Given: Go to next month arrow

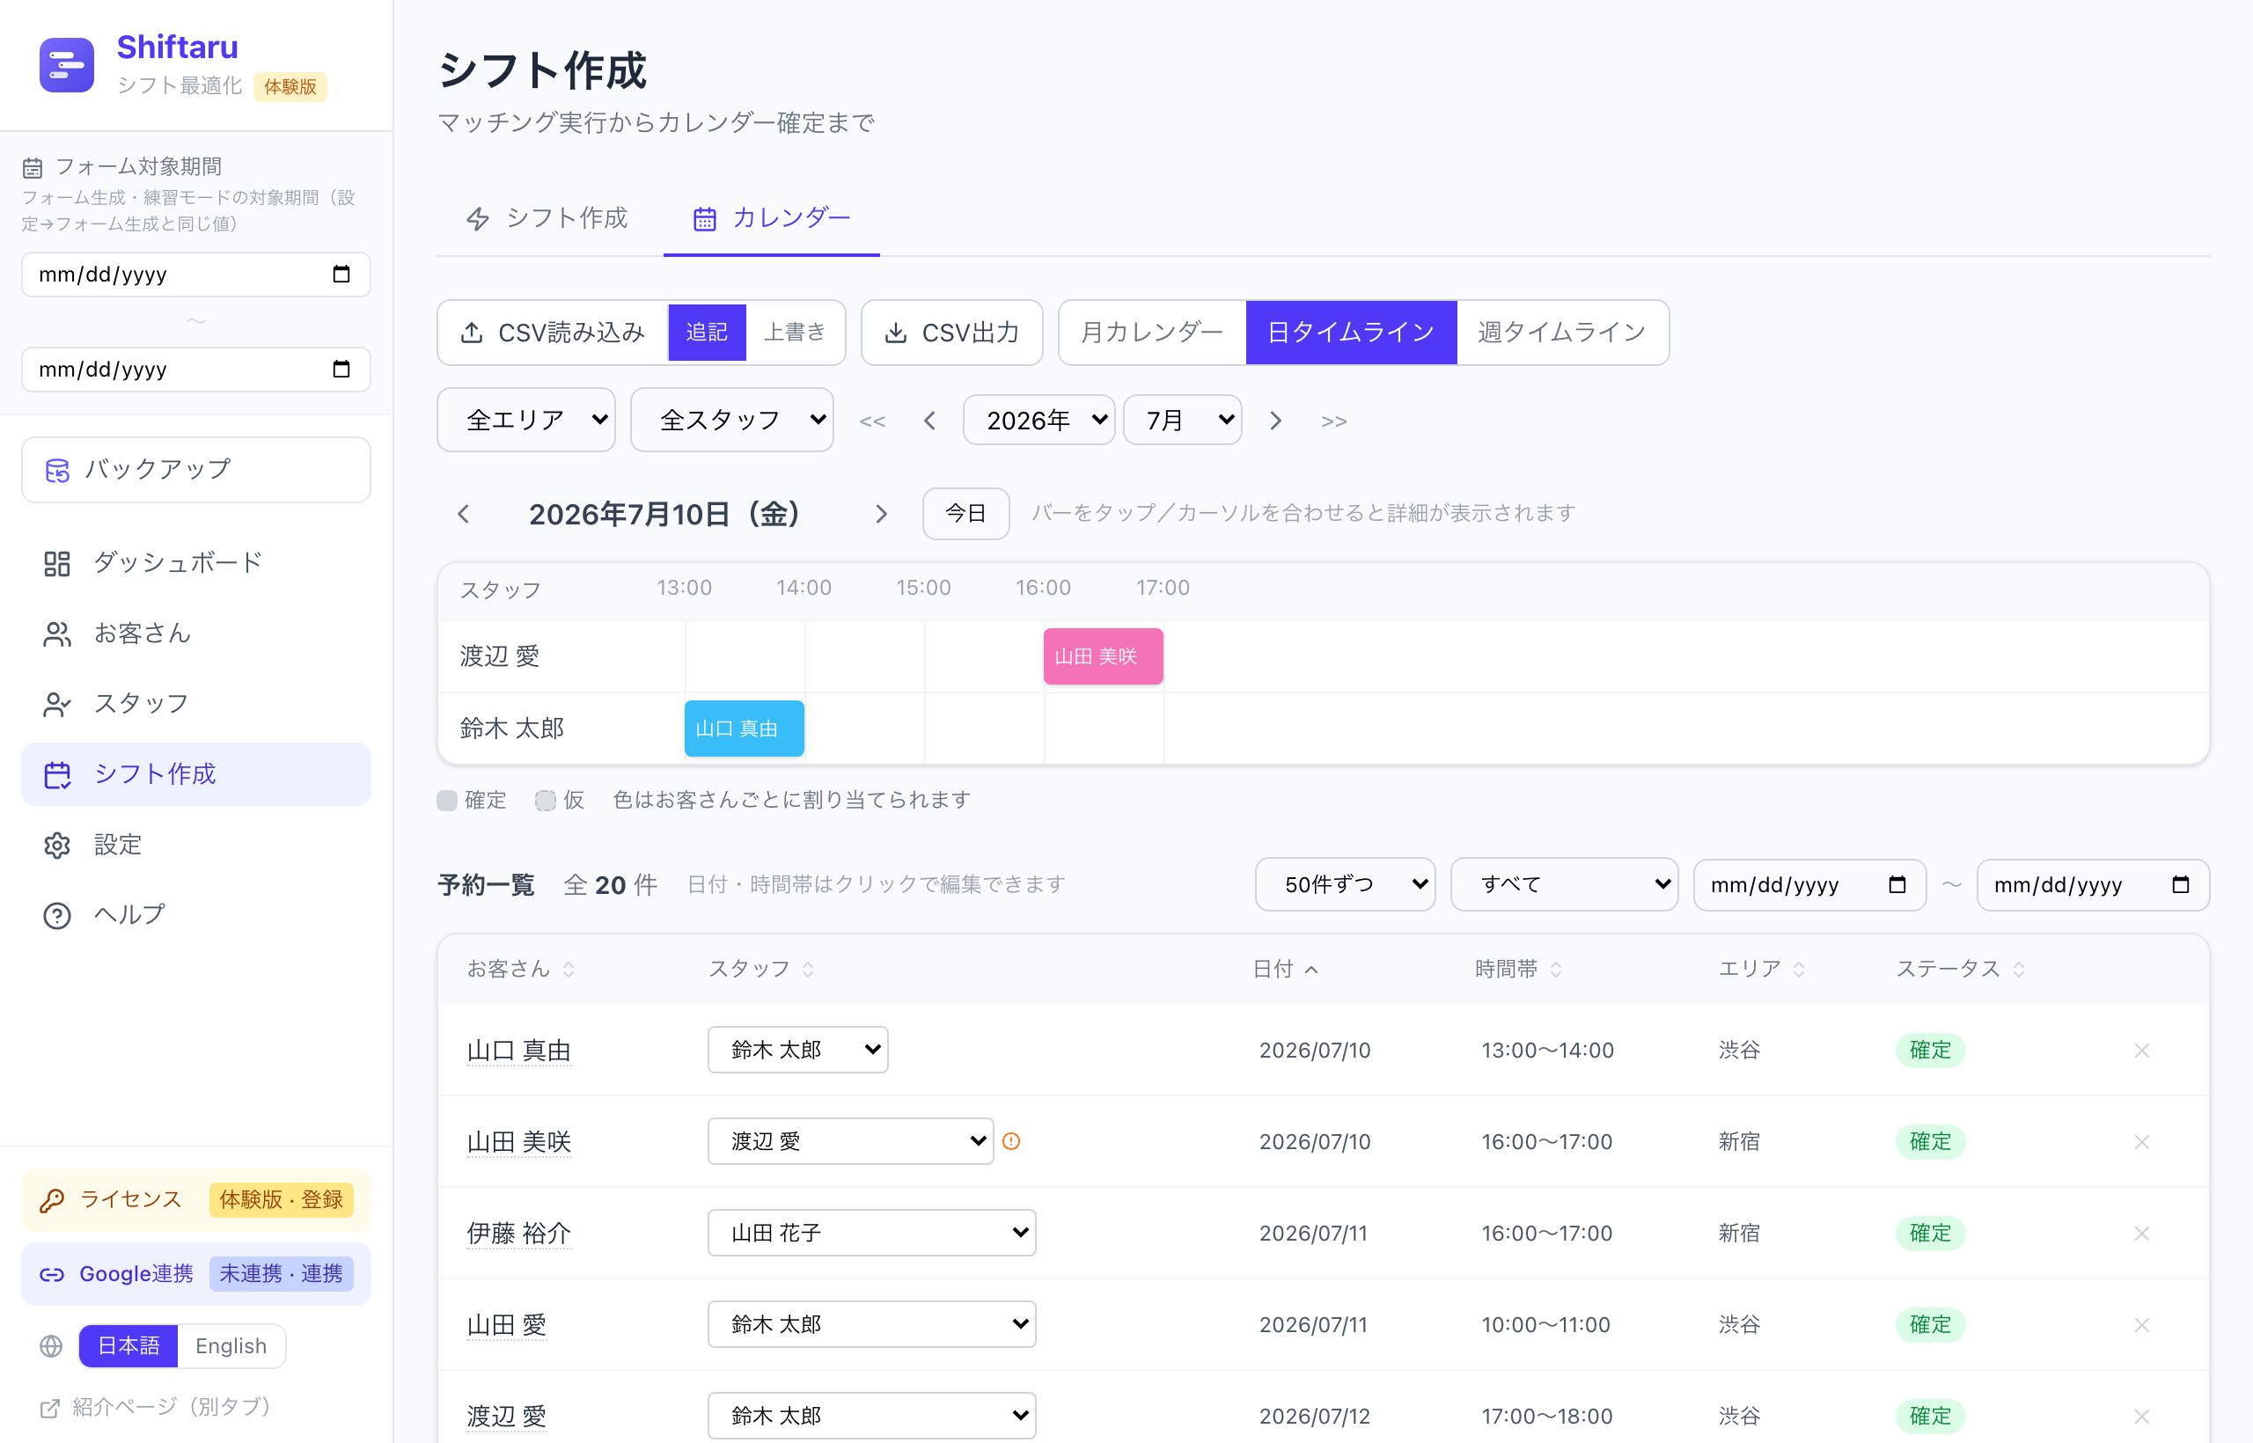Looking at the screenshot, I should [1275, 421].
